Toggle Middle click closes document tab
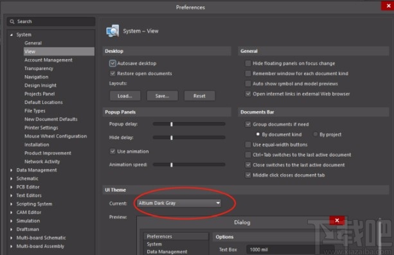The height and width of the screenshot is (255, 394). [248, 175]
